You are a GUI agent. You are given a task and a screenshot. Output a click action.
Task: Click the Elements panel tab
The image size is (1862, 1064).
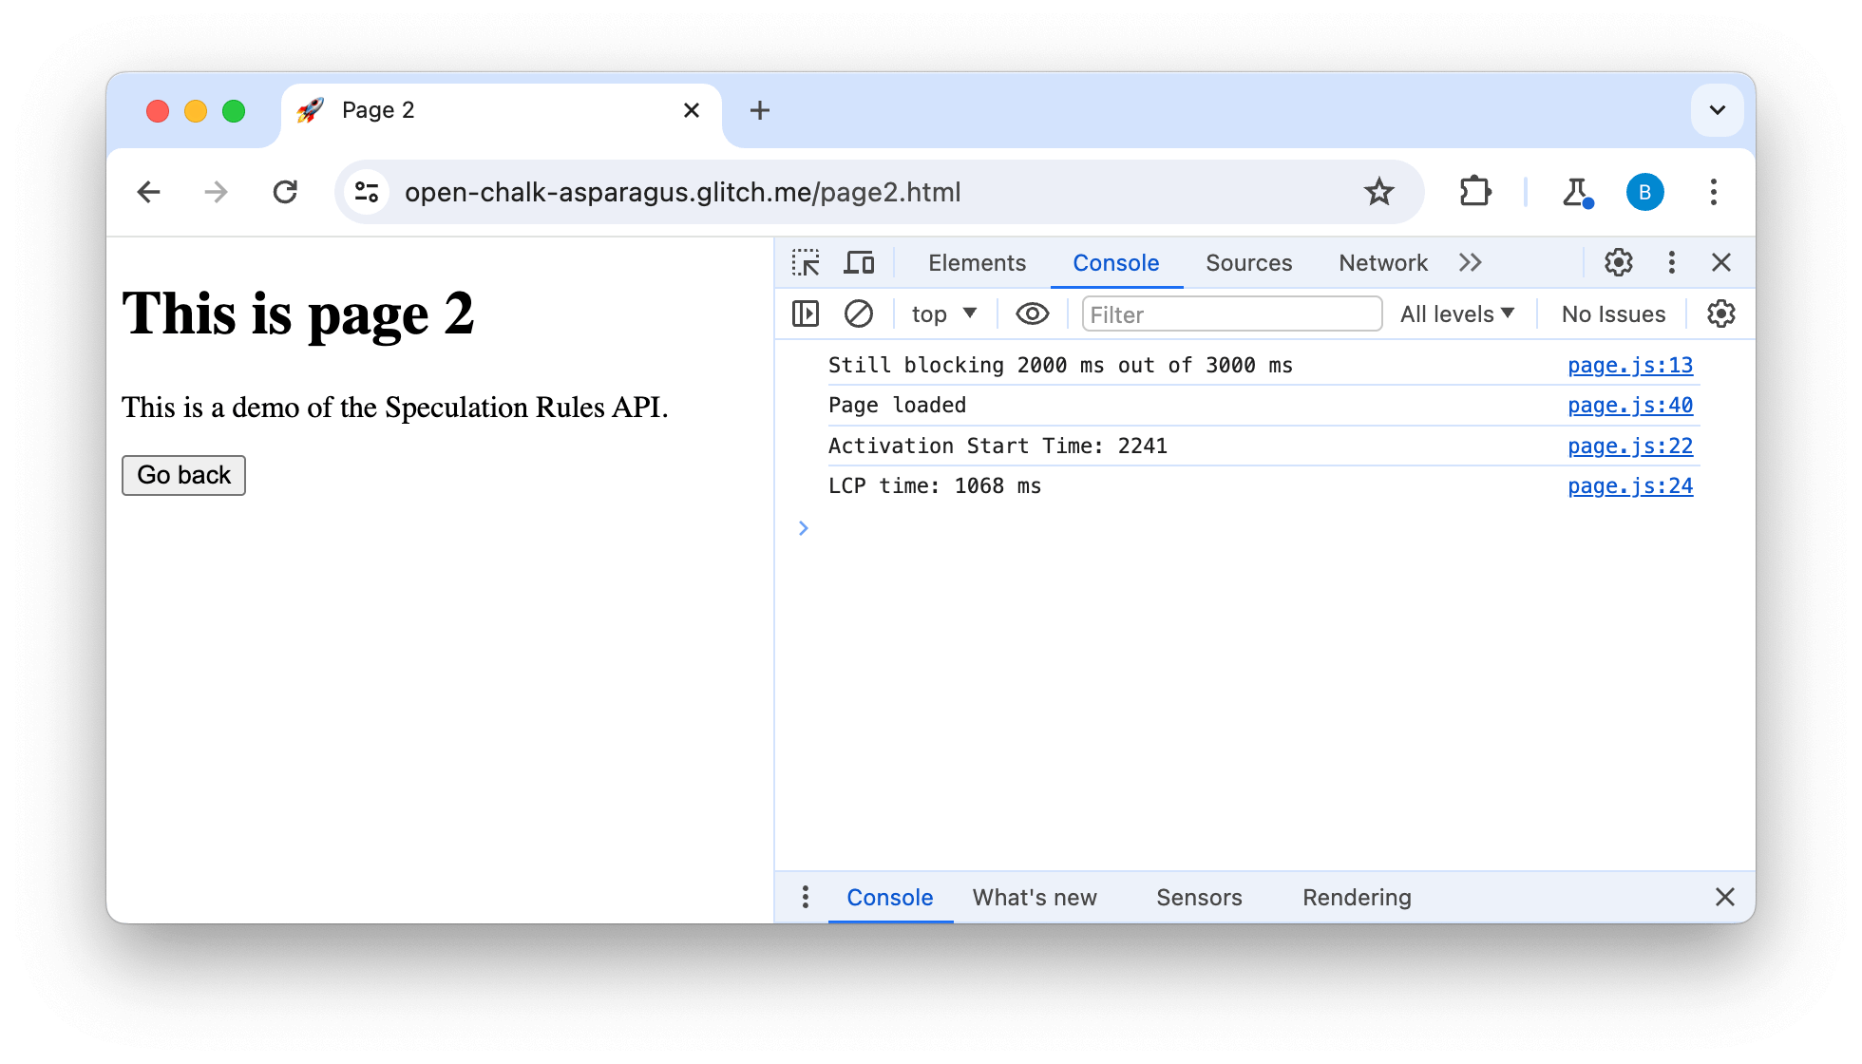pos(977,261)
